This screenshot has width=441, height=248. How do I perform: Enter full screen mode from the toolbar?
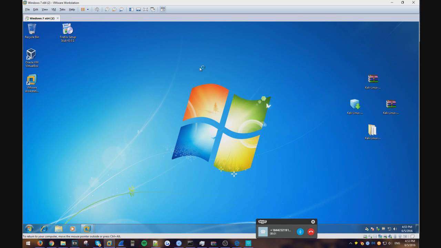pos(146,9)
